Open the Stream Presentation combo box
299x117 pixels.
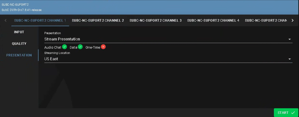pos(168,39)
